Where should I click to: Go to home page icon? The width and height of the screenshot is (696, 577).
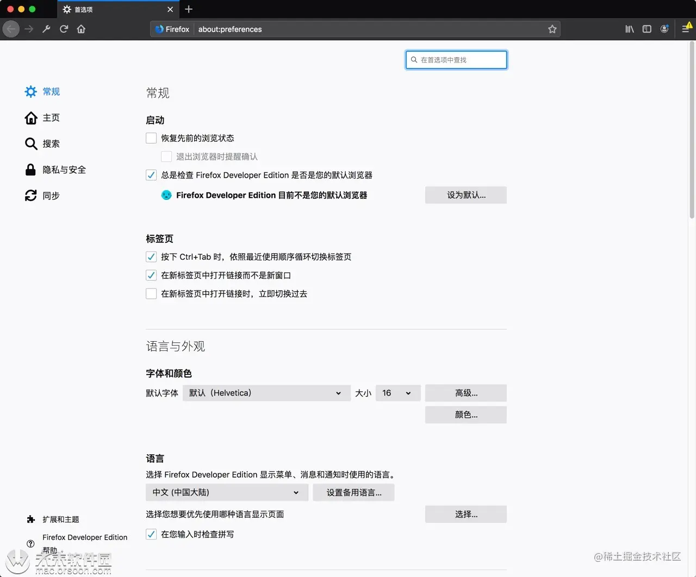click(x=81, y=29)
